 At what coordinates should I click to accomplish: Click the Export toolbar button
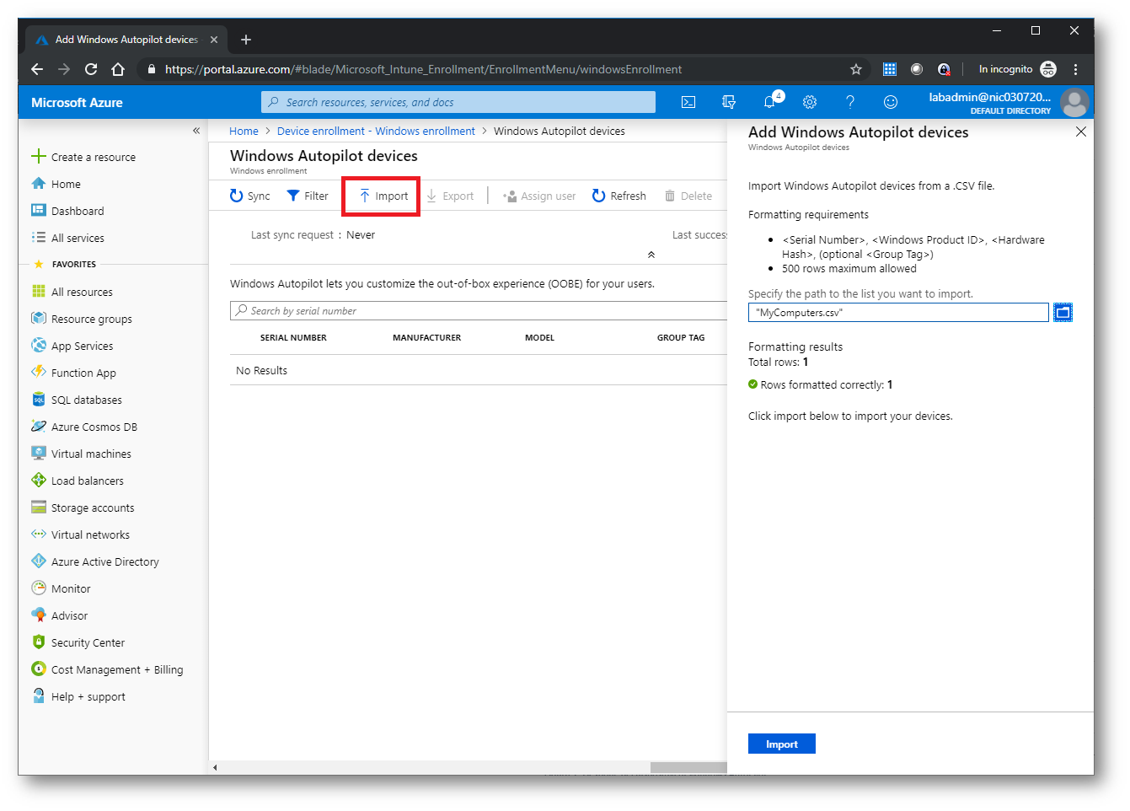[x=450, y=196]
